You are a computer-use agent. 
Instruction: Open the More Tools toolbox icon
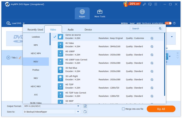pos(100,12)
